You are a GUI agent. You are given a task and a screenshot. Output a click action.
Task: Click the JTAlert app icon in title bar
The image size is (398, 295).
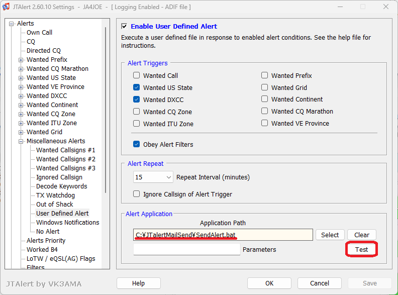(x=6, y=7)
